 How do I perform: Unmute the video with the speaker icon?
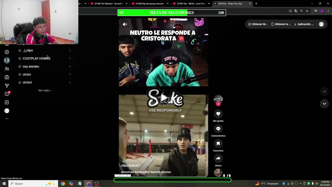tap(125, 24)
